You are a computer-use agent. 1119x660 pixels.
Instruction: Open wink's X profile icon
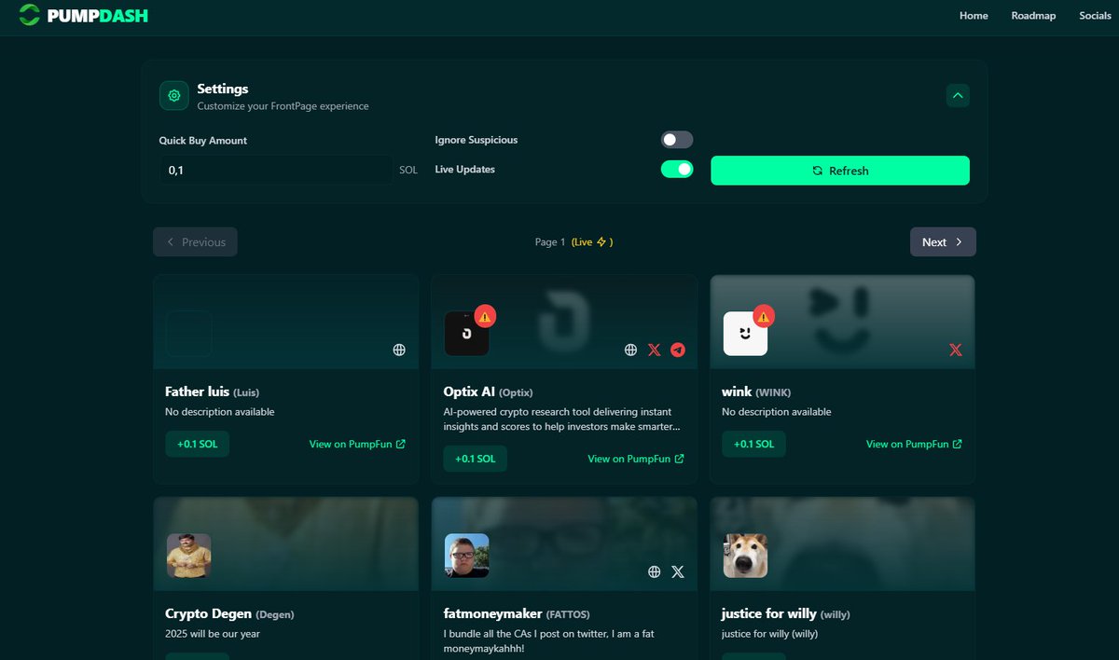[x=955, y=350]
